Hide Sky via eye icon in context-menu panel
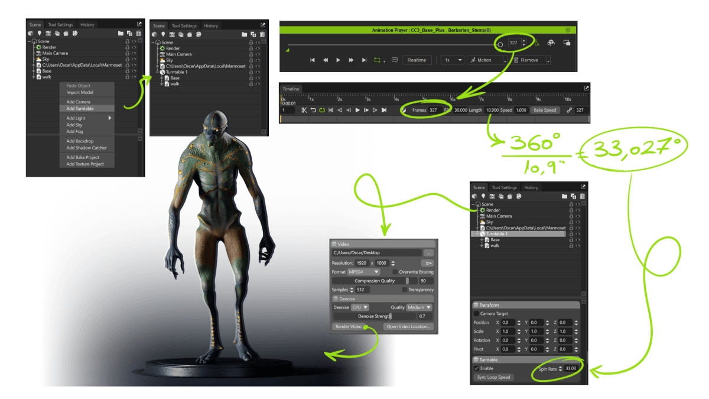 pos(134,59)
